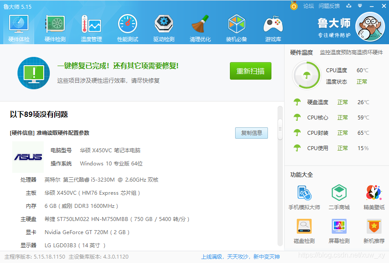
Task: Click the LG LGD03B3 display text
Action: 75,245
